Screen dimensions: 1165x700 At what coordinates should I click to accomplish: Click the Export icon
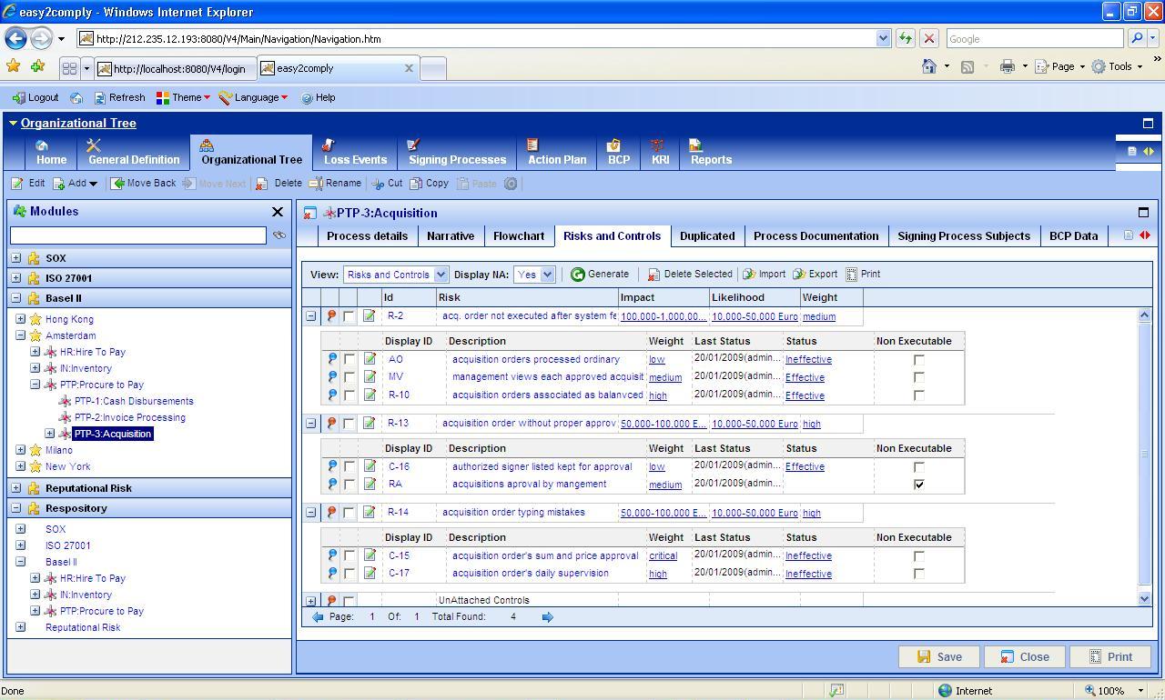(799, 275)
